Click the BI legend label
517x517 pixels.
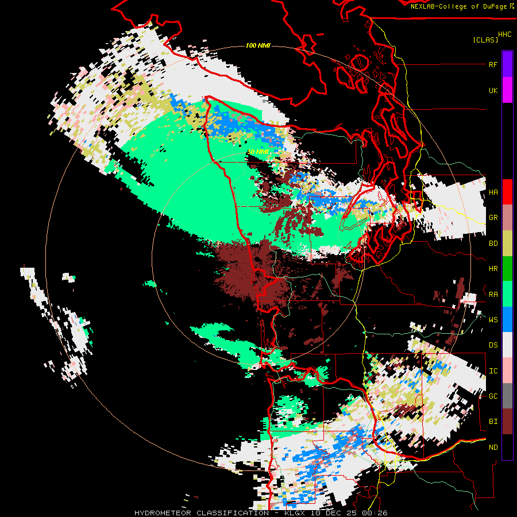(493, 422)
